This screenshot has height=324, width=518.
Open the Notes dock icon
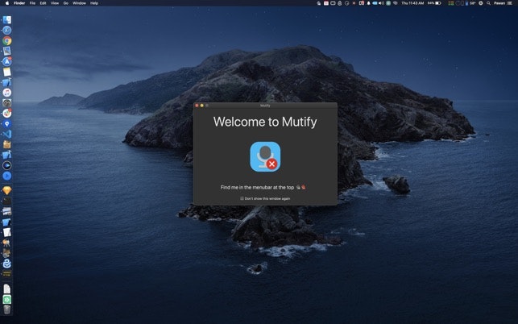(x=7, y=72)
